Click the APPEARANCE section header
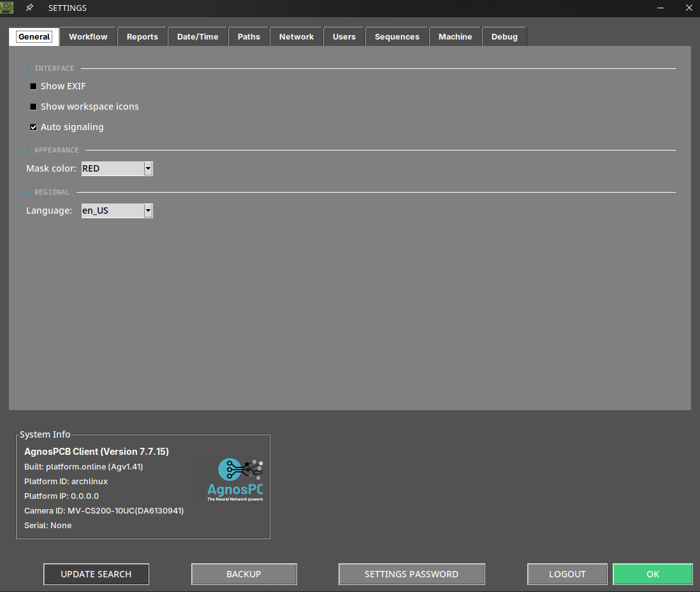700x592 pixels. click(x=56, y=150)
